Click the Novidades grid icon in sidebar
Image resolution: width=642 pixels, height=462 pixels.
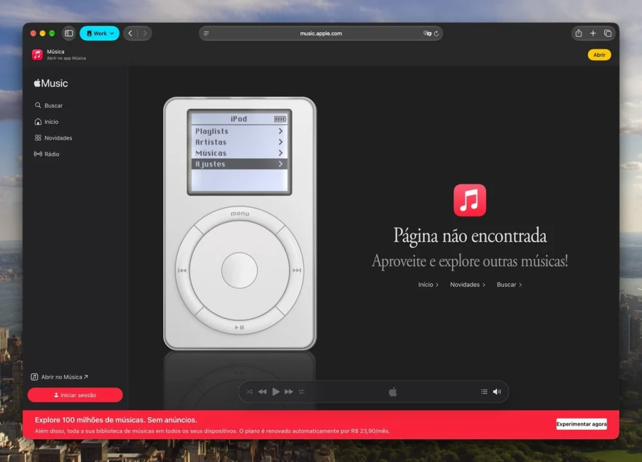38,138
